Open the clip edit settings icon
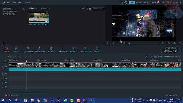Screen dimensions: 183x103 [x=20, y=57]
